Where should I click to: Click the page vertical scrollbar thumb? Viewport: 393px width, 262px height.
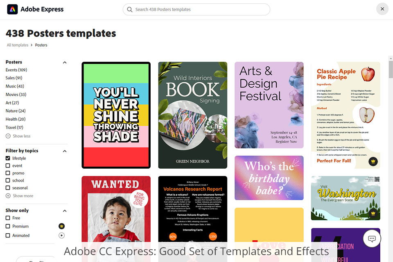(x=391, y=69)
